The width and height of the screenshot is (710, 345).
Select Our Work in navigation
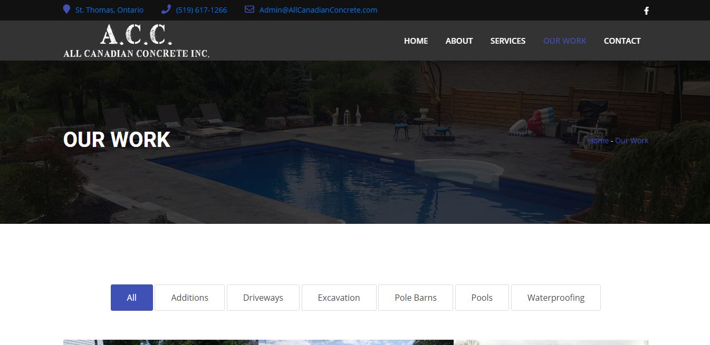564,41
